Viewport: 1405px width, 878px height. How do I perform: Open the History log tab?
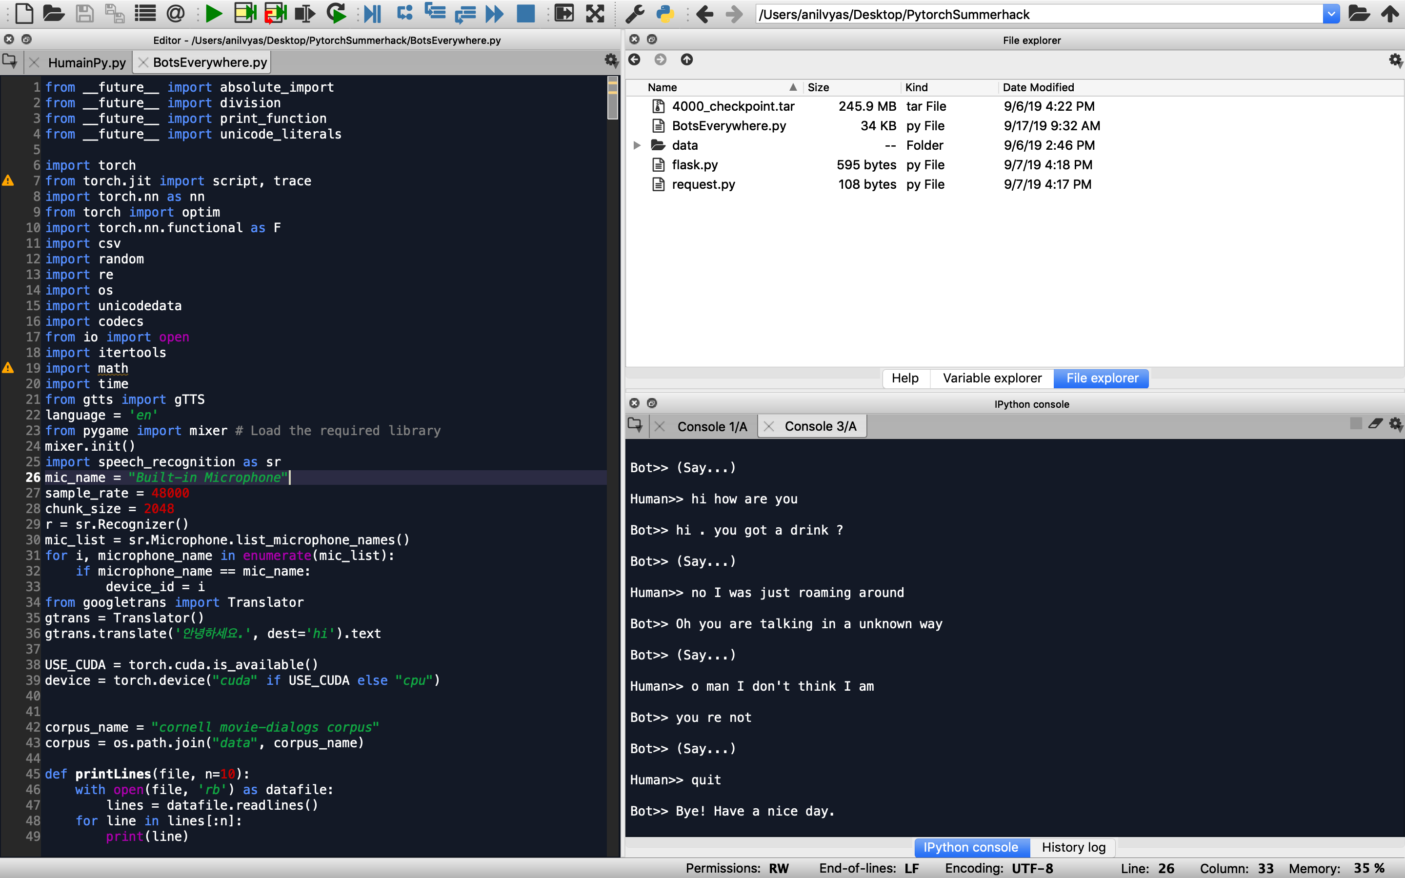[x=1073, y=847]
